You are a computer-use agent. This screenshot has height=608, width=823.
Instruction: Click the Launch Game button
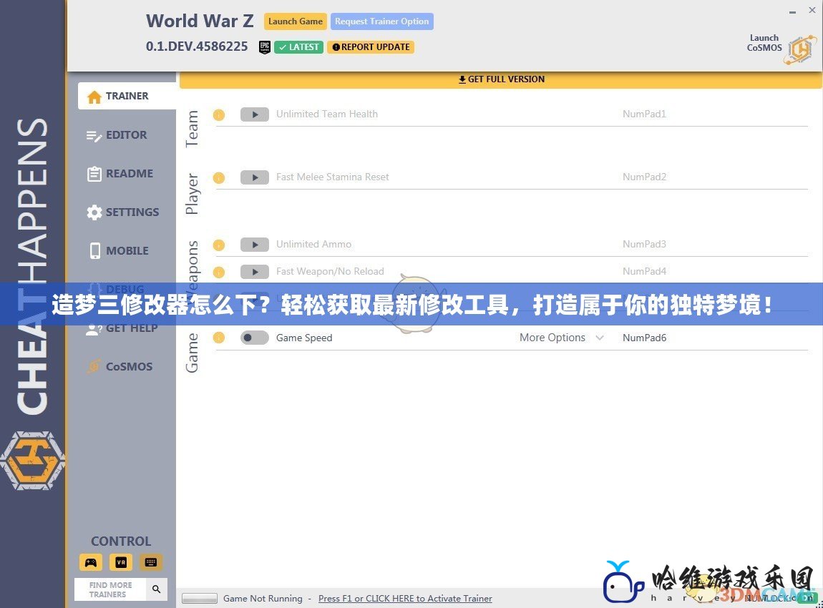click(x=296, y=21)
